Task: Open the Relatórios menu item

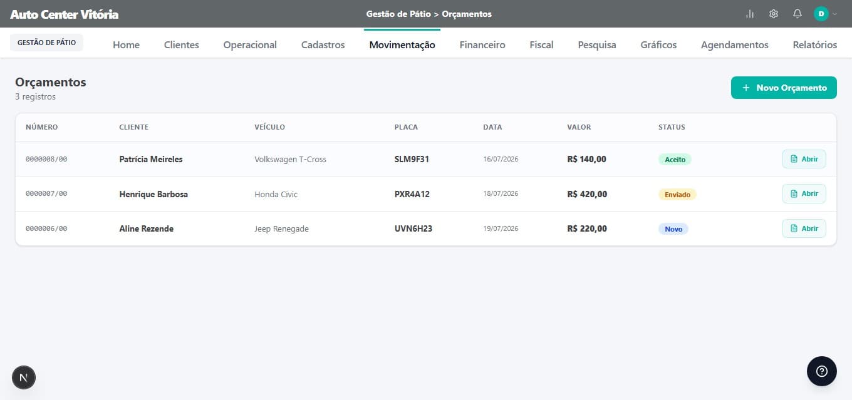Action: pos(814,44)
